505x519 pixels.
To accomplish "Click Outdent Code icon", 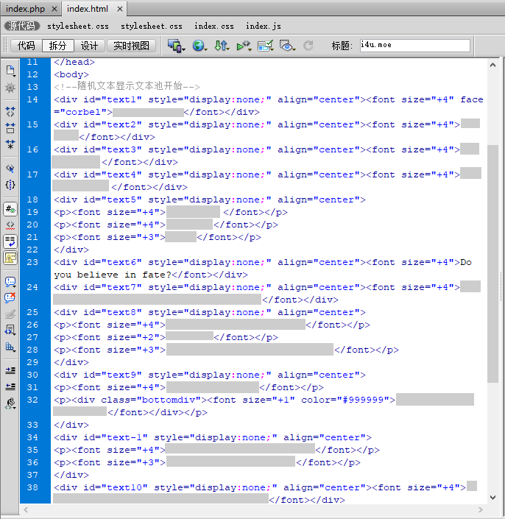I will [x=10, y=386].
